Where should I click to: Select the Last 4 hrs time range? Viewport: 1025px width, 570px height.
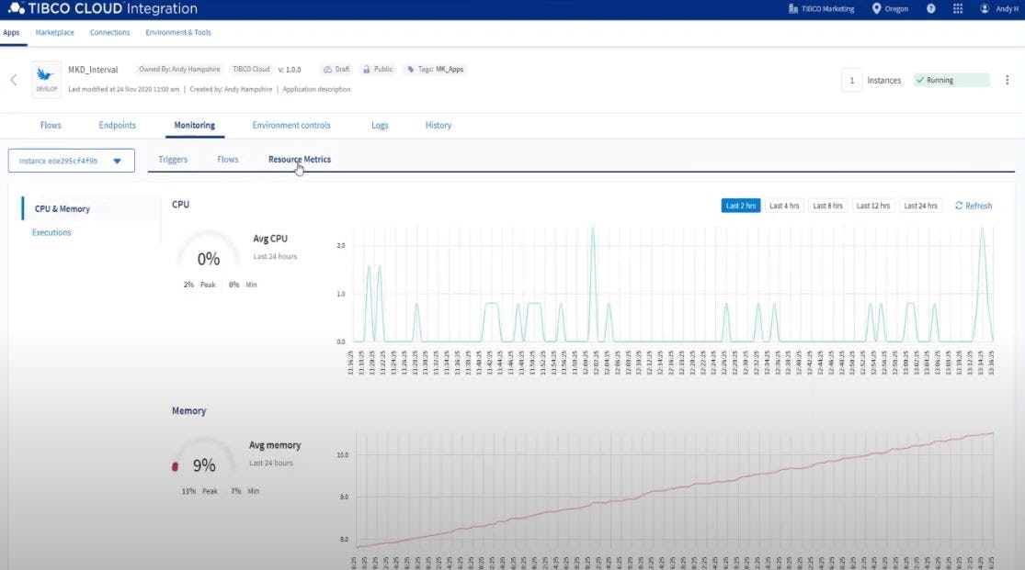click(784, 206)
